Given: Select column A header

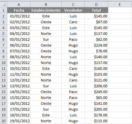Looking at the screenshot, I should coord(19,4).
